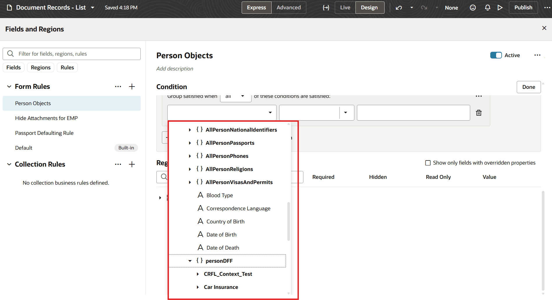Image resolution: width=552 pixels, height=300 pixels.
Task: Collapse the personDFF node
Action: coord(190,261)
